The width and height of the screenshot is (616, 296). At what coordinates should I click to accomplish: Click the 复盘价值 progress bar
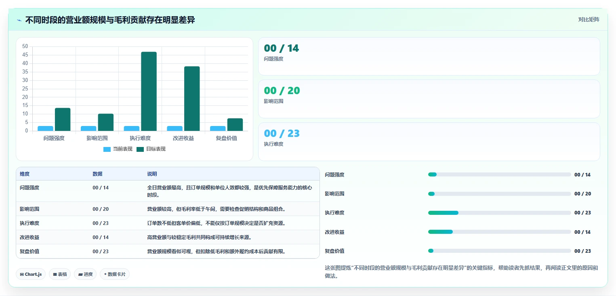click(500, 251)
